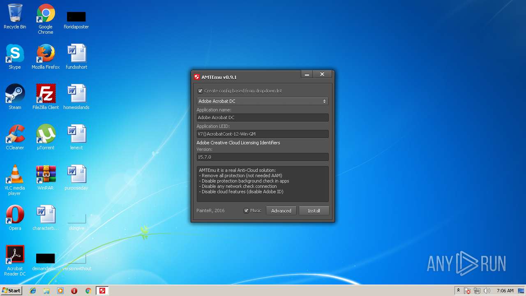Screen dimensions: 526x296
Task: Open Mozilla Firefox desktop shortcut
Action: click(46, 57)
